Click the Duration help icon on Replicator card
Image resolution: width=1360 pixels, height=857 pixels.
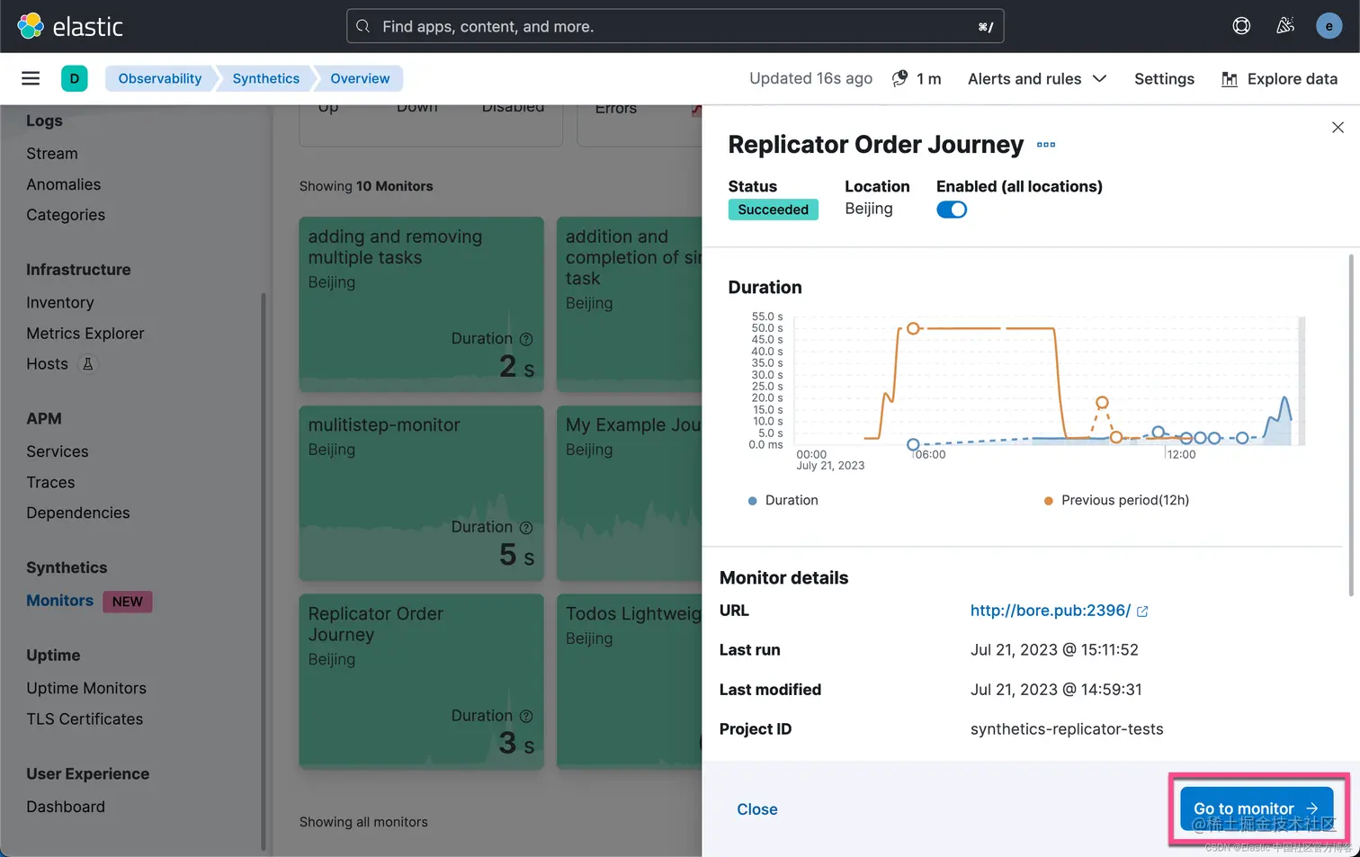point(526,717)
